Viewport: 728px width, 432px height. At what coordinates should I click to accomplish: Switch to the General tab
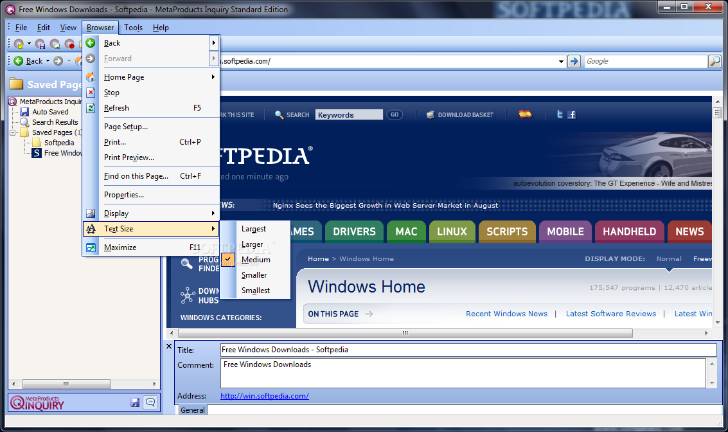[192, 410]
